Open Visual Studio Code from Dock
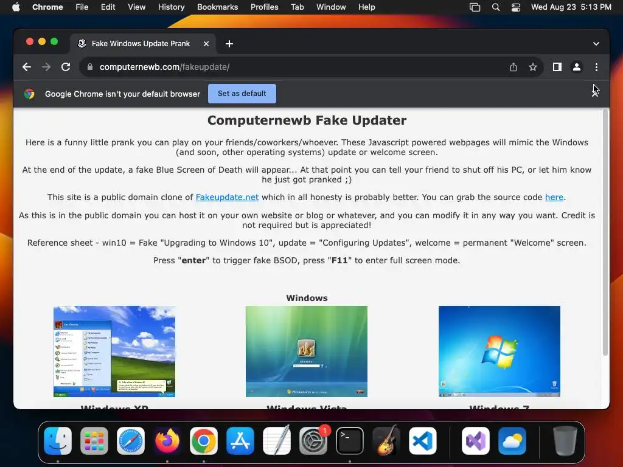The width and height of the screenshot is (623, 467). point(423,441)
